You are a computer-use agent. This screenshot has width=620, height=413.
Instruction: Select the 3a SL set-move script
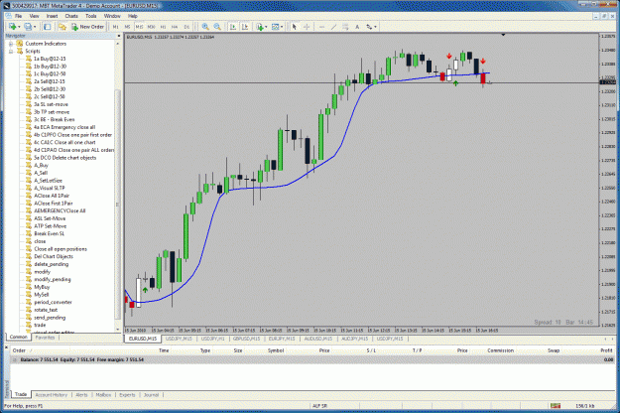(x=51, y=104)
